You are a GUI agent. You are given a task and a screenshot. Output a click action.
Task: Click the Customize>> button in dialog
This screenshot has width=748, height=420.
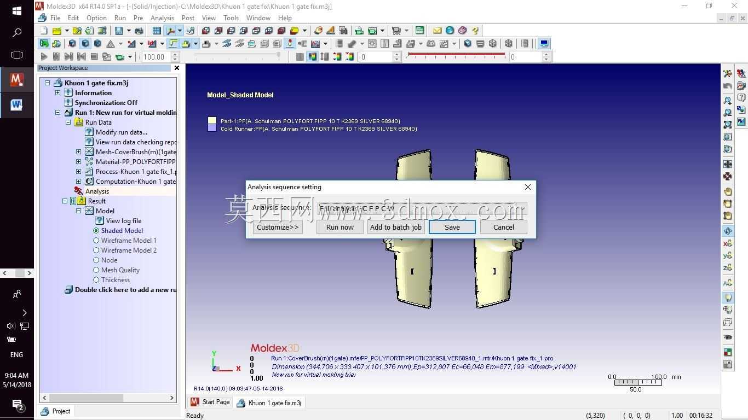(x=278, y=227)
